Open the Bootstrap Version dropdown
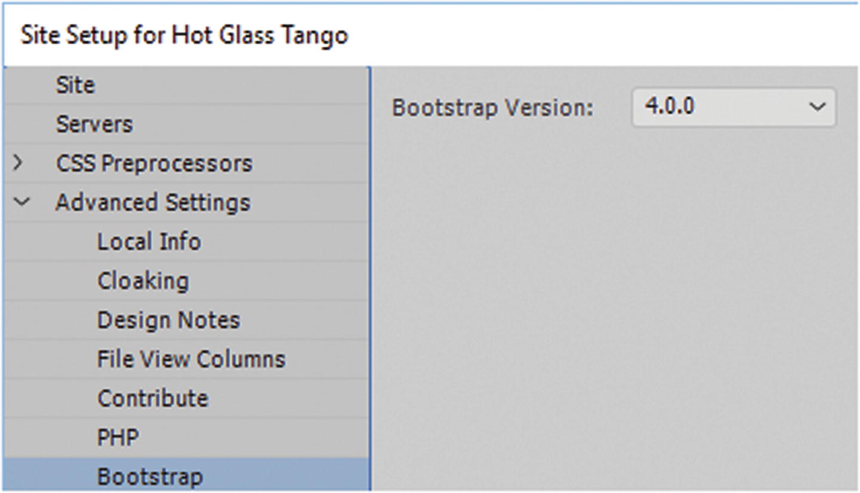Viewport: 860px width, 493px height. (x=733, y=107)
